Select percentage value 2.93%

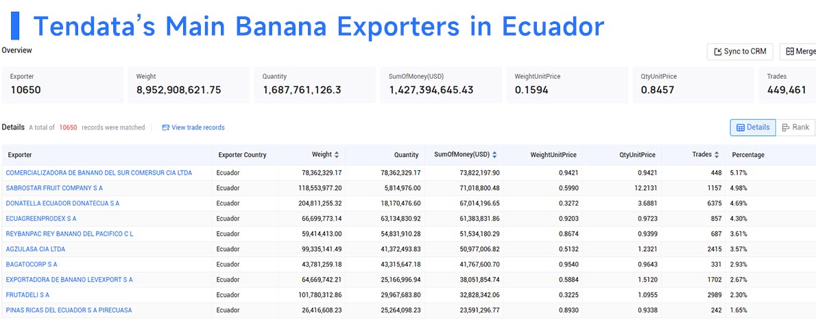tap(739, 265)
